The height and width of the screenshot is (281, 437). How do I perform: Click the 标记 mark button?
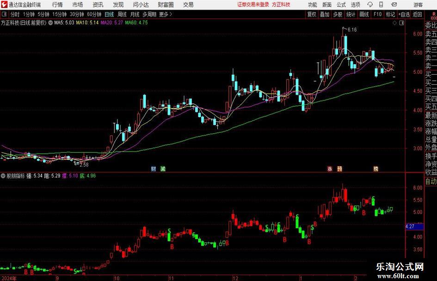coord(390,14)
